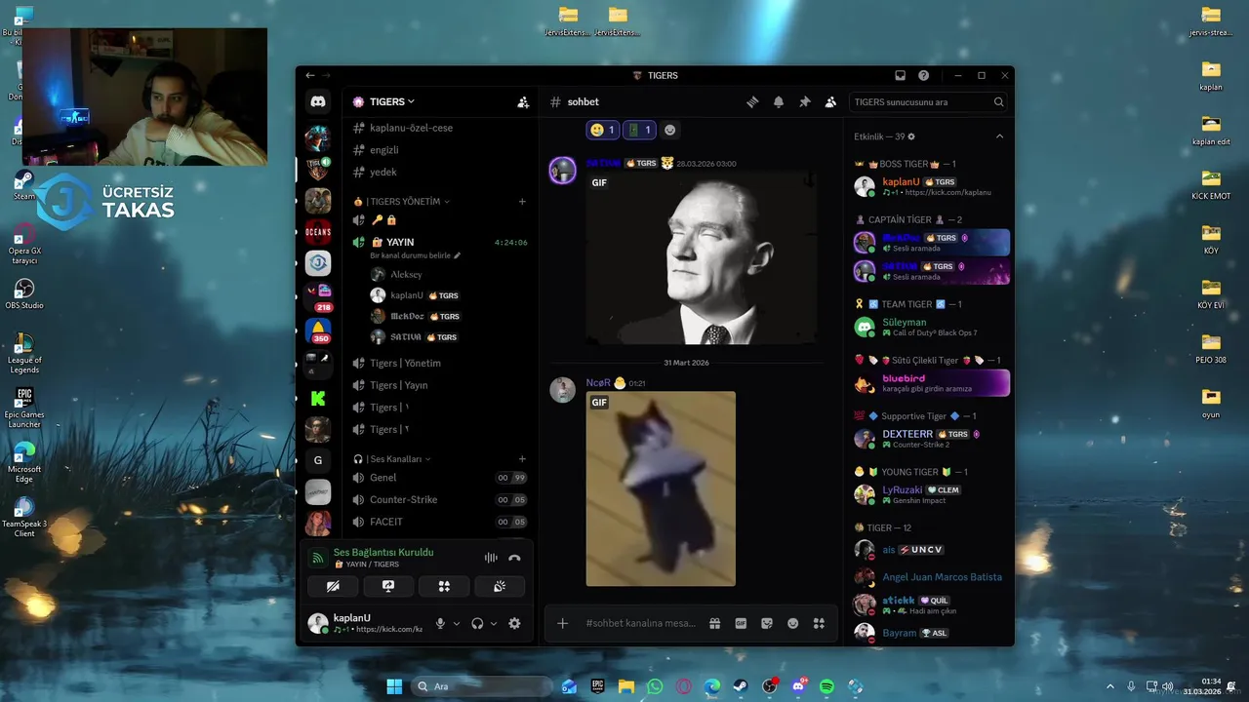Open the black-and-white portrait GIF

[x=701, y=258]
